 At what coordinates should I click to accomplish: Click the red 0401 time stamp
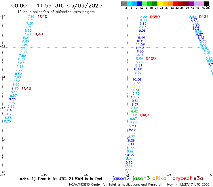click(x=145, y=115)
